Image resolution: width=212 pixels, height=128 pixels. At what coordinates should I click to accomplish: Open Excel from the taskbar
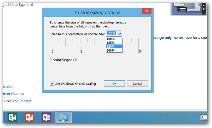point(13,117)
